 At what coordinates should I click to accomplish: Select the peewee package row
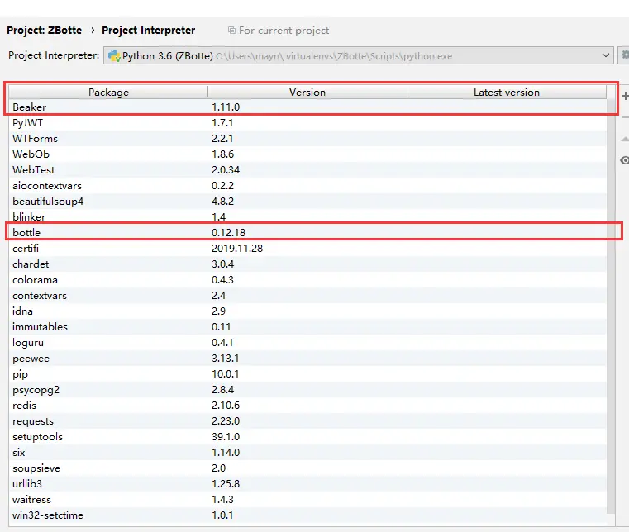coord(307,358)
